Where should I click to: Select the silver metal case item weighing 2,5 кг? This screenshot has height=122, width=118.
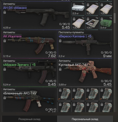pos(78,9)
